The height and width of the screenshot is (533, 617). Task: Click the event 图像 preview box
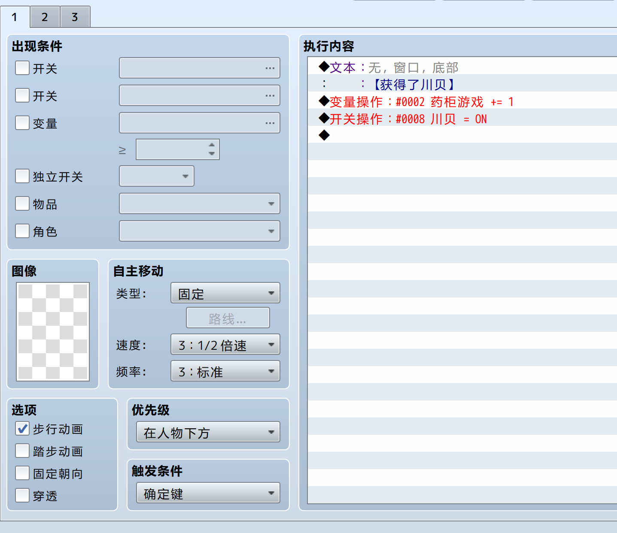tap(53, 332)
